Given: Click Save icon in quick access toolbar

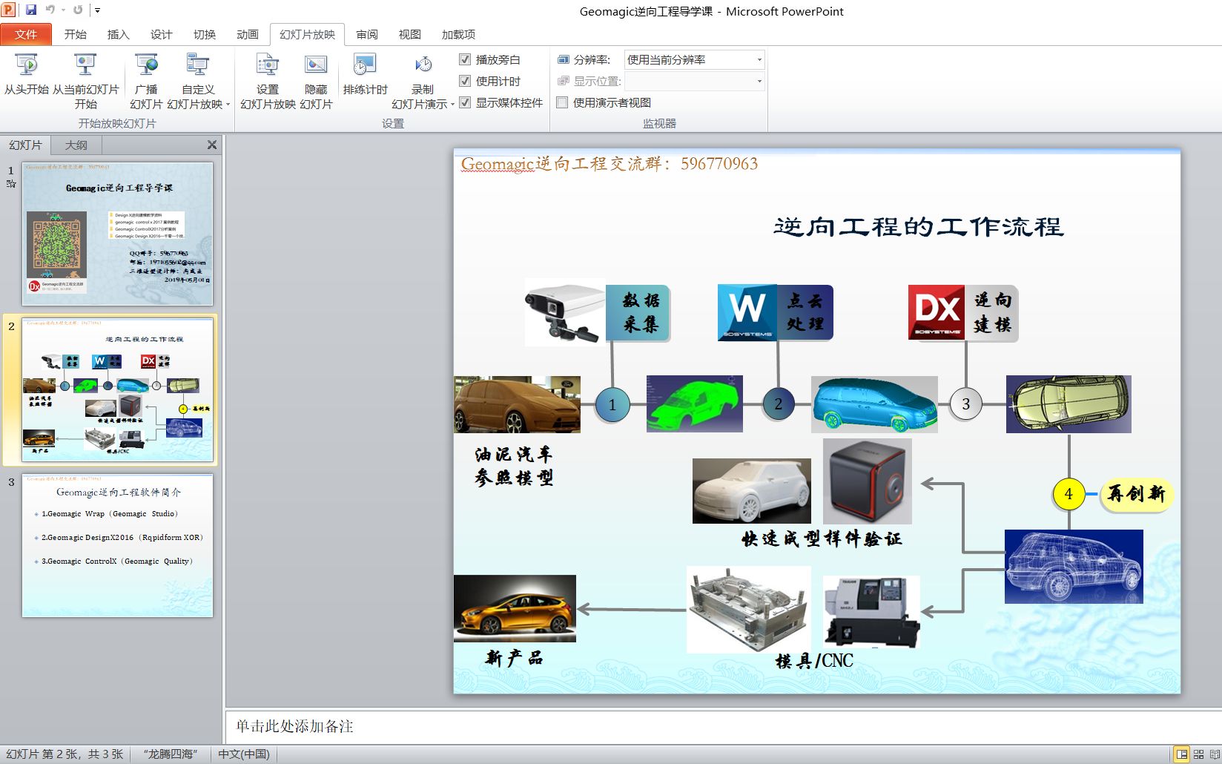Looking at the screenshot, I should 31,10.
